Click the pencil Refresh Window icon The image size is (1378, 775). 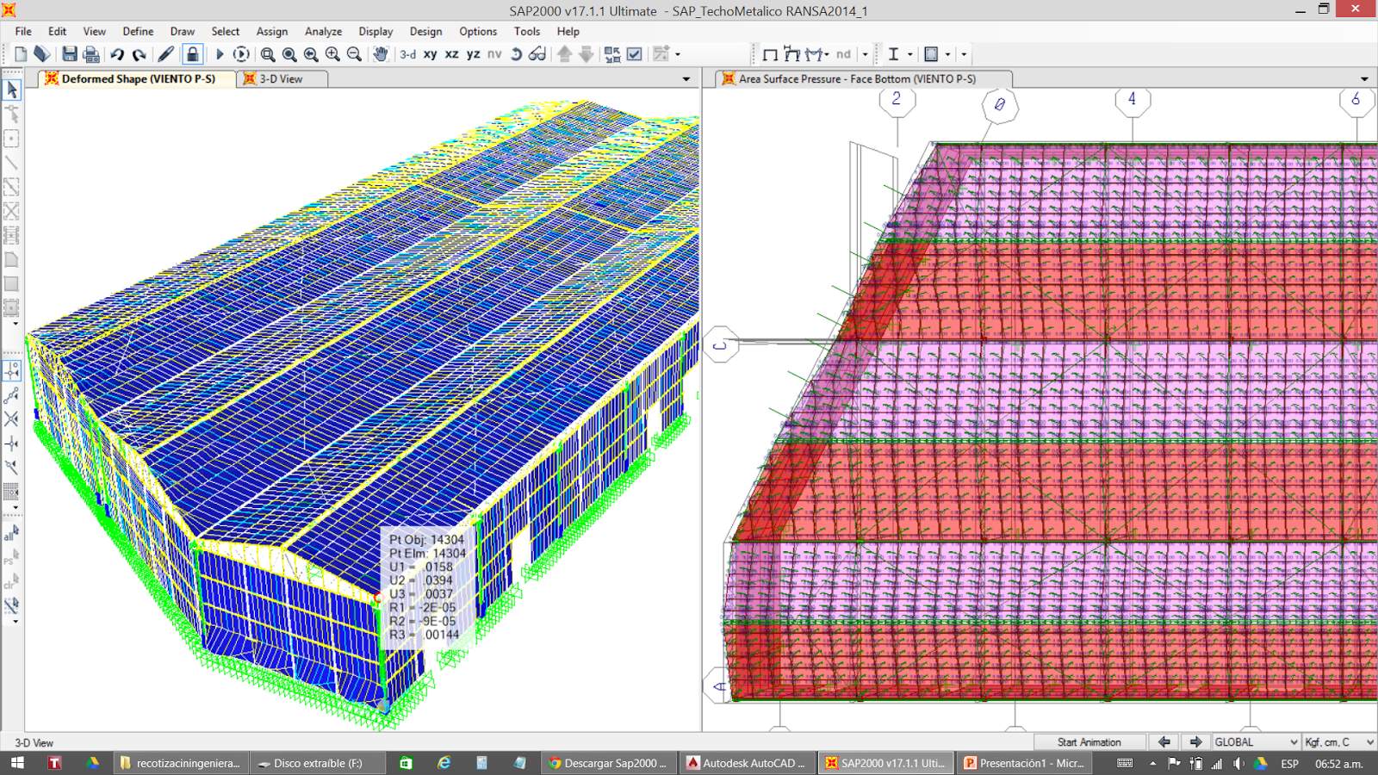point(166,54)
